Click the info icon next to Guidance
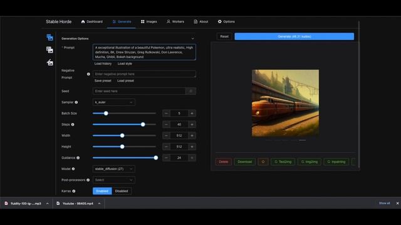The height and width of the screenshot is (225, 401). click(x=78, y=158)
